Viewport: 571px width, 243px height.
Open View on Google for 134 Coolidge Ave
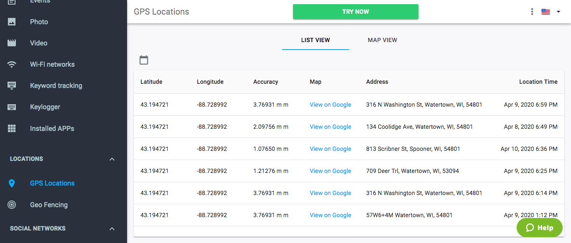click(x=330, y=127)
